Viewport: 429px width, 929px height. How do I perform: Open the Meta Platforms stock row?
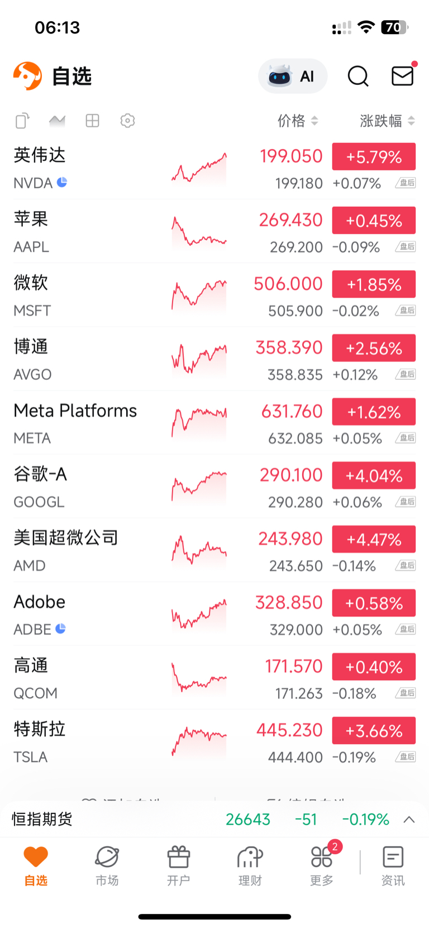click(x=75, y=423)
